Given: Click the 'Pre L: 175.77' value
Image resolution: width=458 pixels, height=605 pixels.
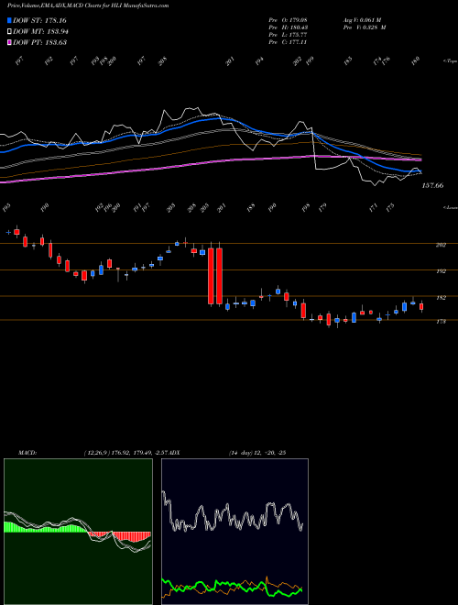Looking at the screenshot, I should pos(288,35).
